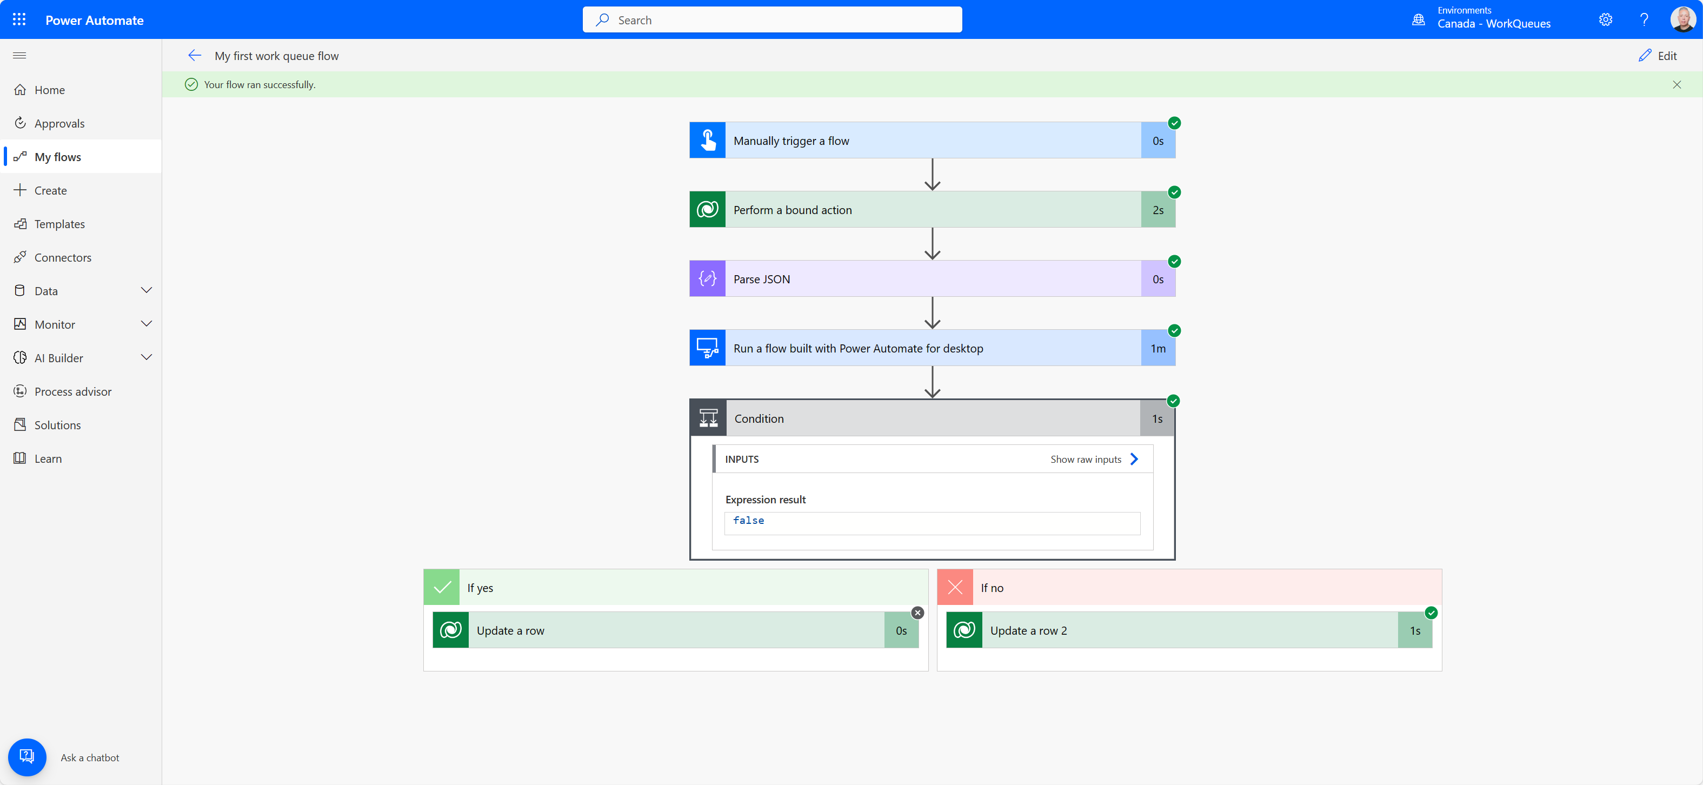Switch environment Canada - WorkQueues
The height and width of the screenshot is (785, 1703).
[x=1493, y=23]
